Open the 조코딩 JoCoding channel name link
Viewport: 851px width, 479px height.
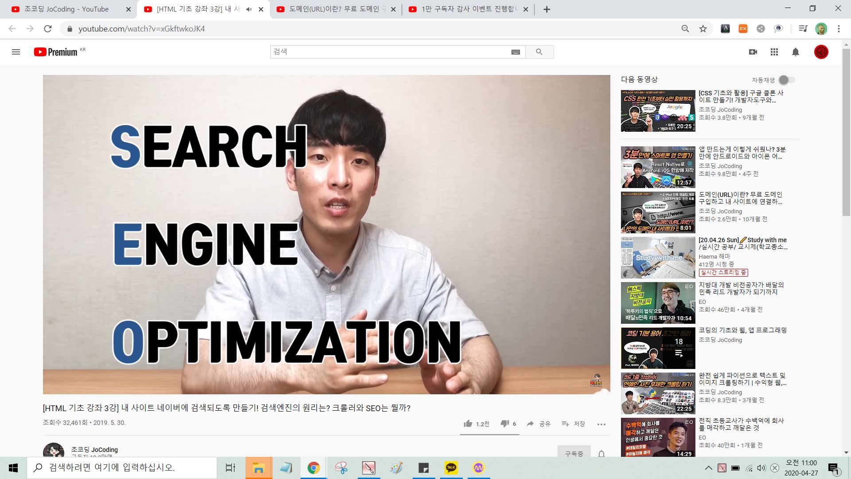[x=94, y=449]
